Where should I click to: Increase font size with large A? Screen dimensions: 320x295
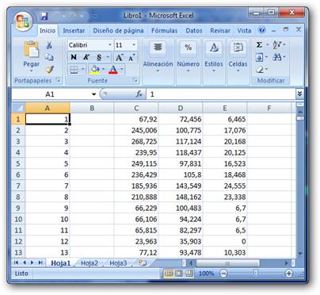pos(119,57)
